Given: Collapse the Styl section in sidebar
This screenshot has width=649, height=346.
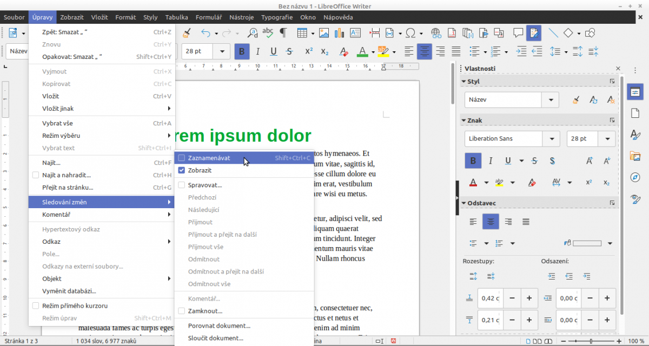Looking at the screenshot, I should (464, 81).
